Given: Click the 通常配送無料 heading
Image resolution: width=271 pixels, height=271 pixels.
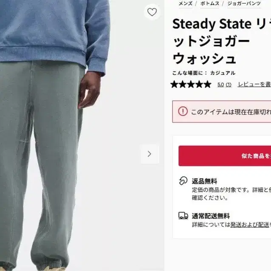Looking at the screenshot, I should tap(211, 216).
